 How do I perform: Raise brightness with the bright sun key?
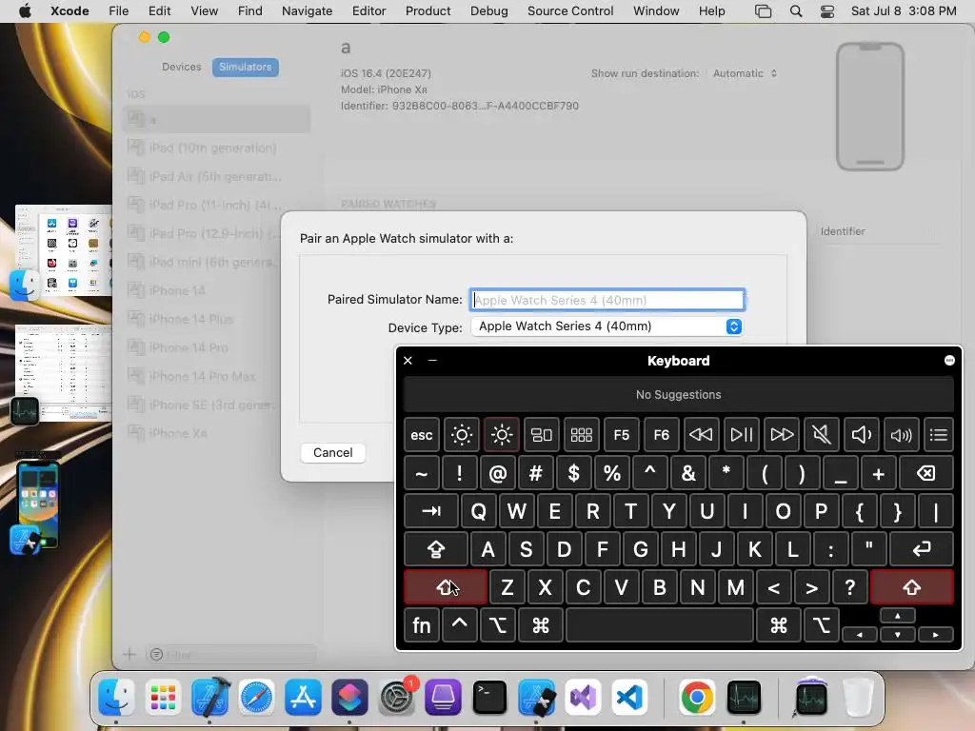coord(501,434)
